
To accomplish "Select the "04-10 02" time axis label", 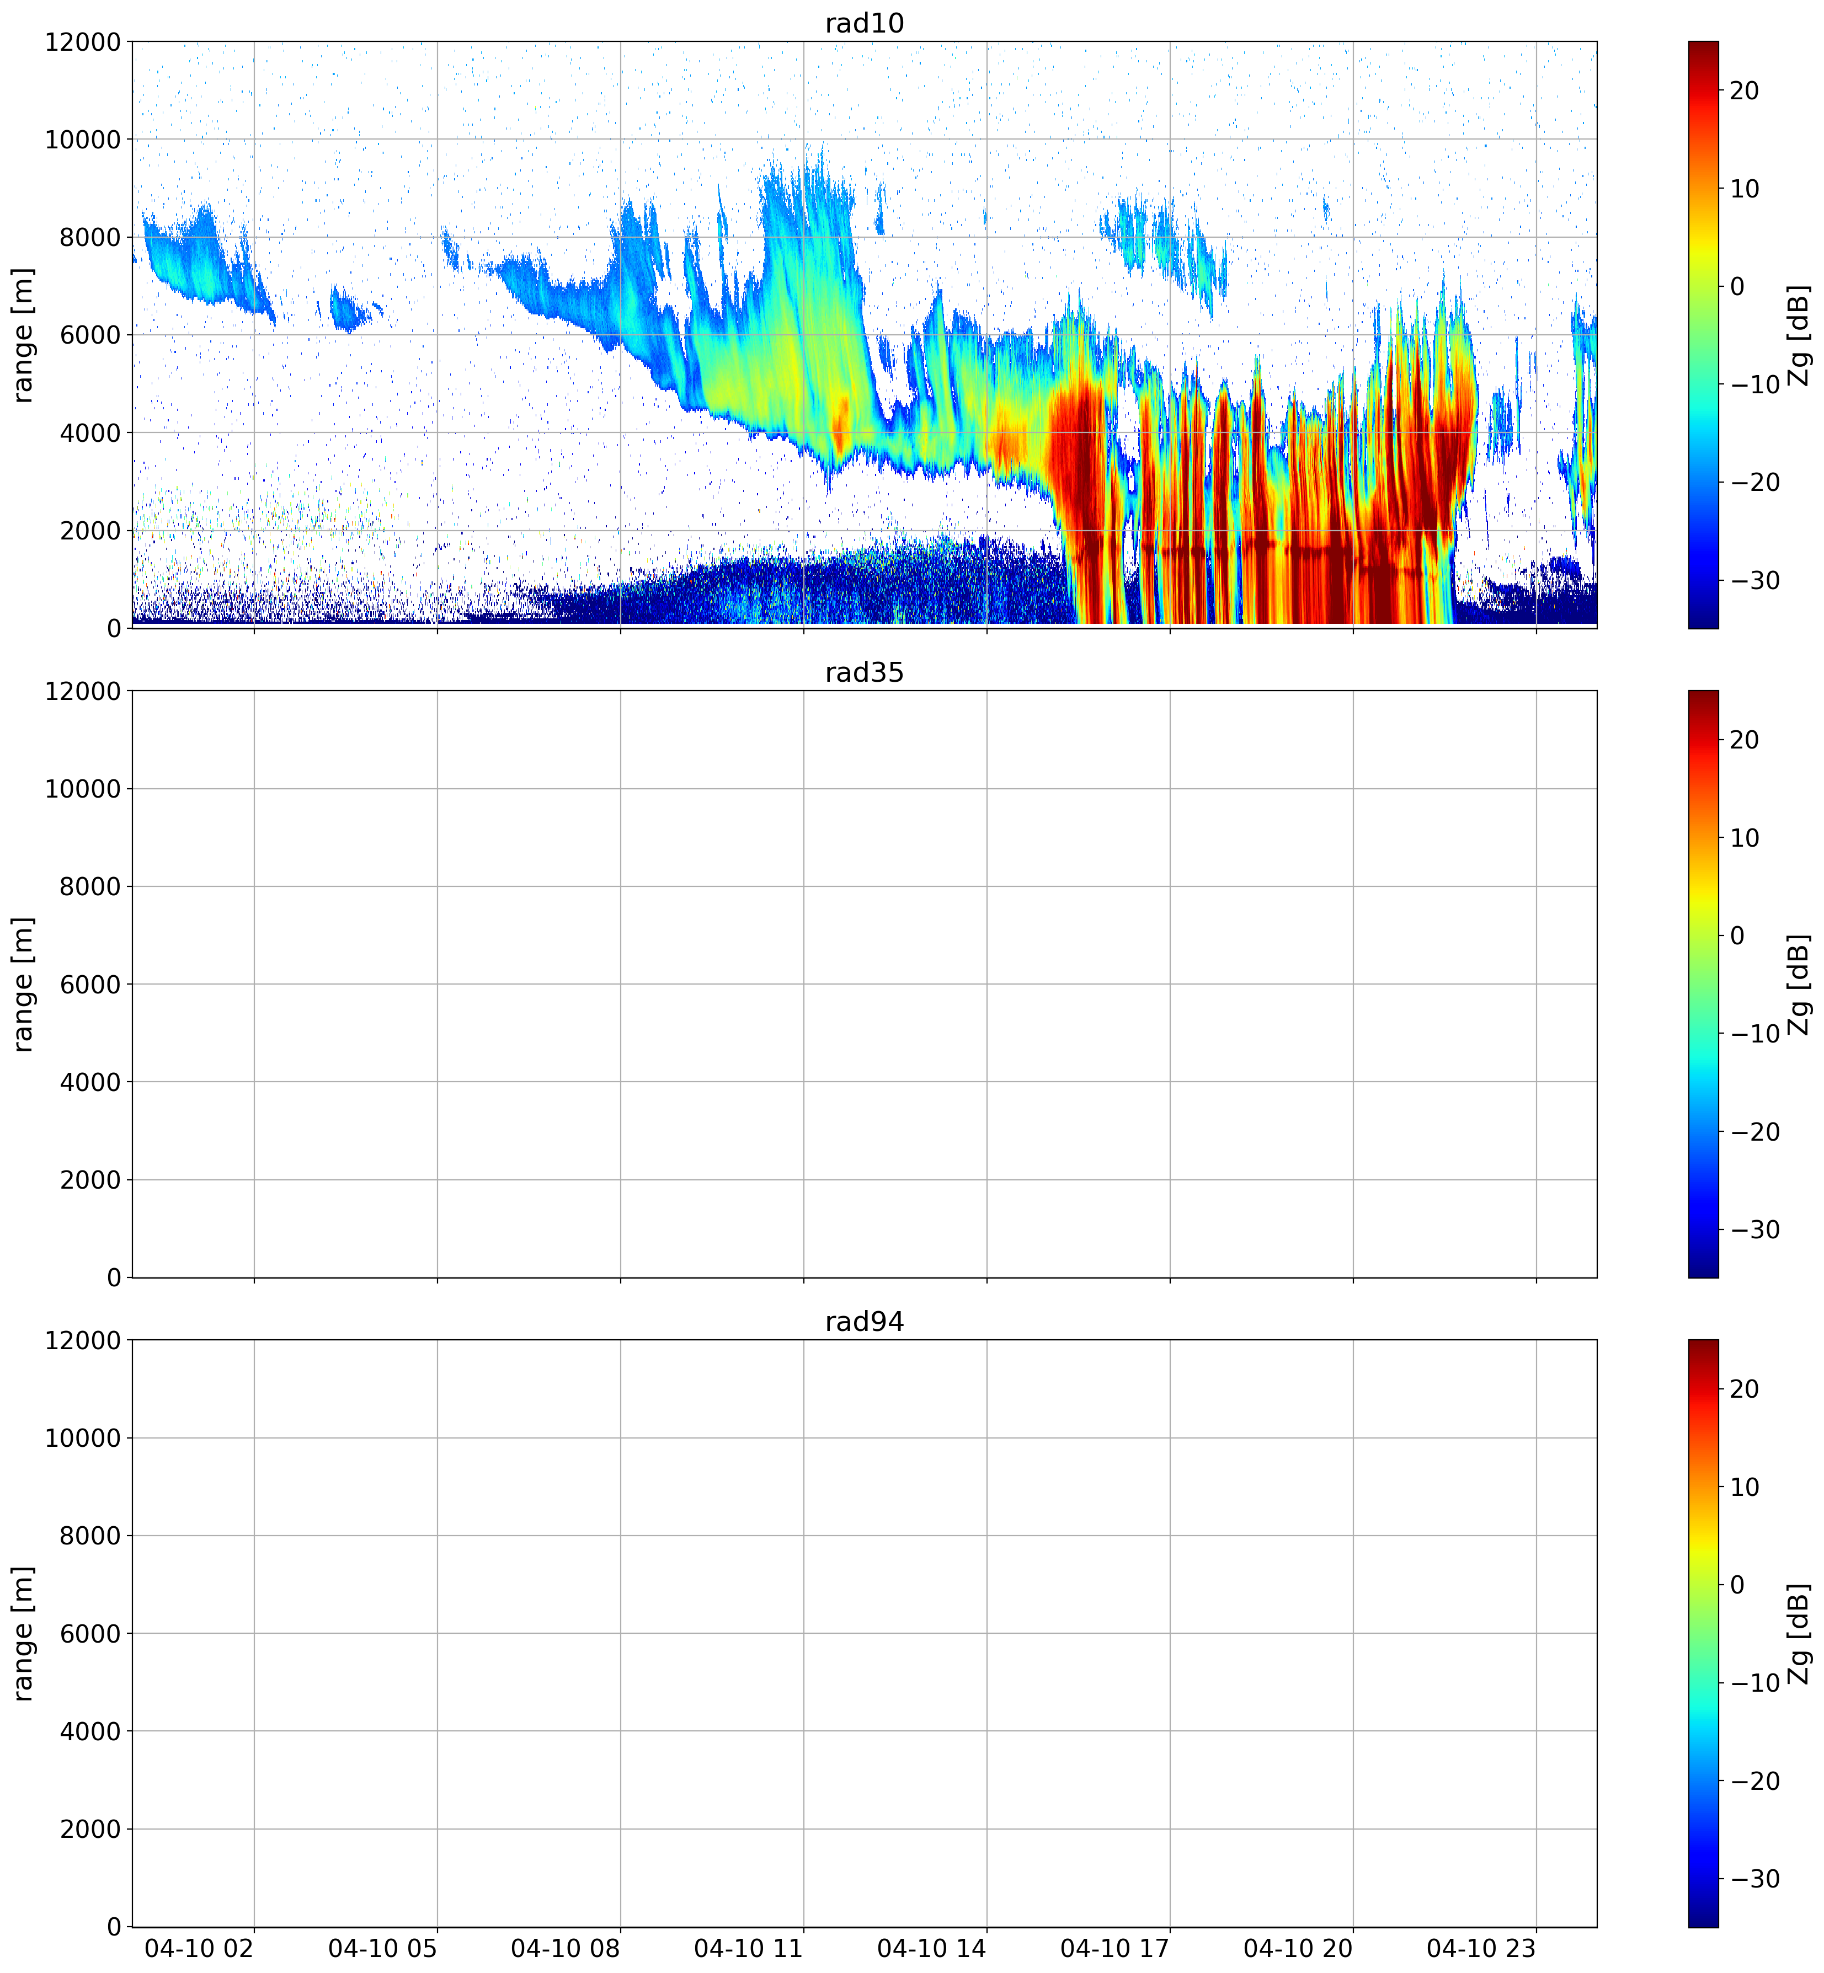I will (x=199, y=1948).
